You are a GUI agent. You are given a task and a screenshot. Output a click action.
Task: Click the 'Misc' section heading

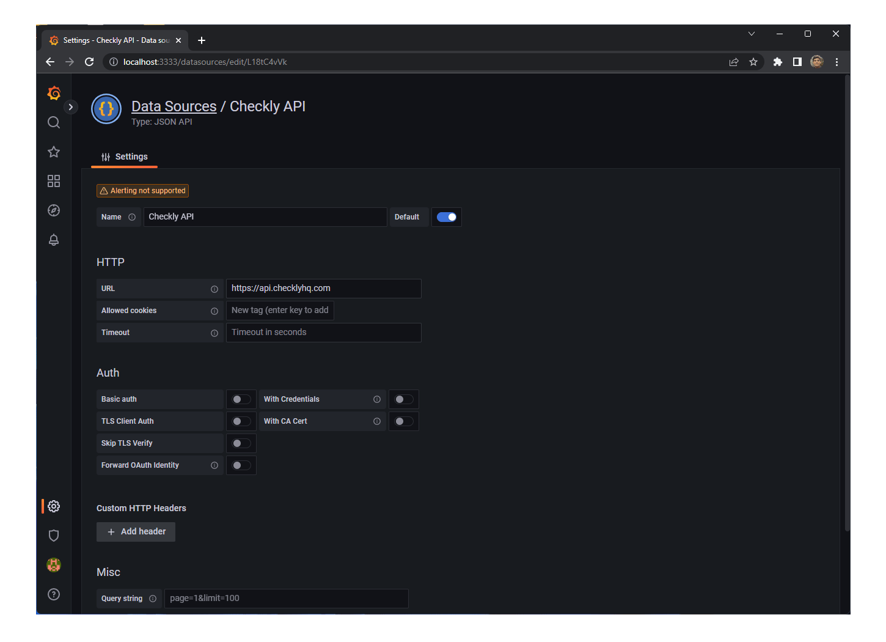[x=108, y=572]
